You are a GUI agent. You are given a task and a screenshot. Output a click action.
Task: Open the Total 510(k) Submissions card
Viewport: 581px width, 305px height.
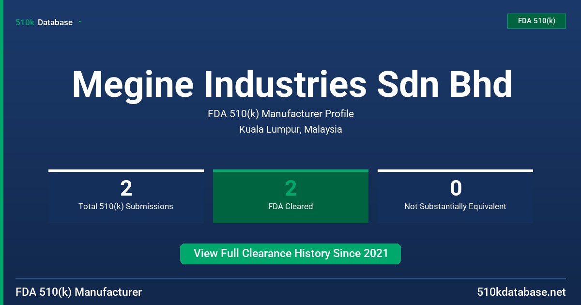click(x=126, y=196)
